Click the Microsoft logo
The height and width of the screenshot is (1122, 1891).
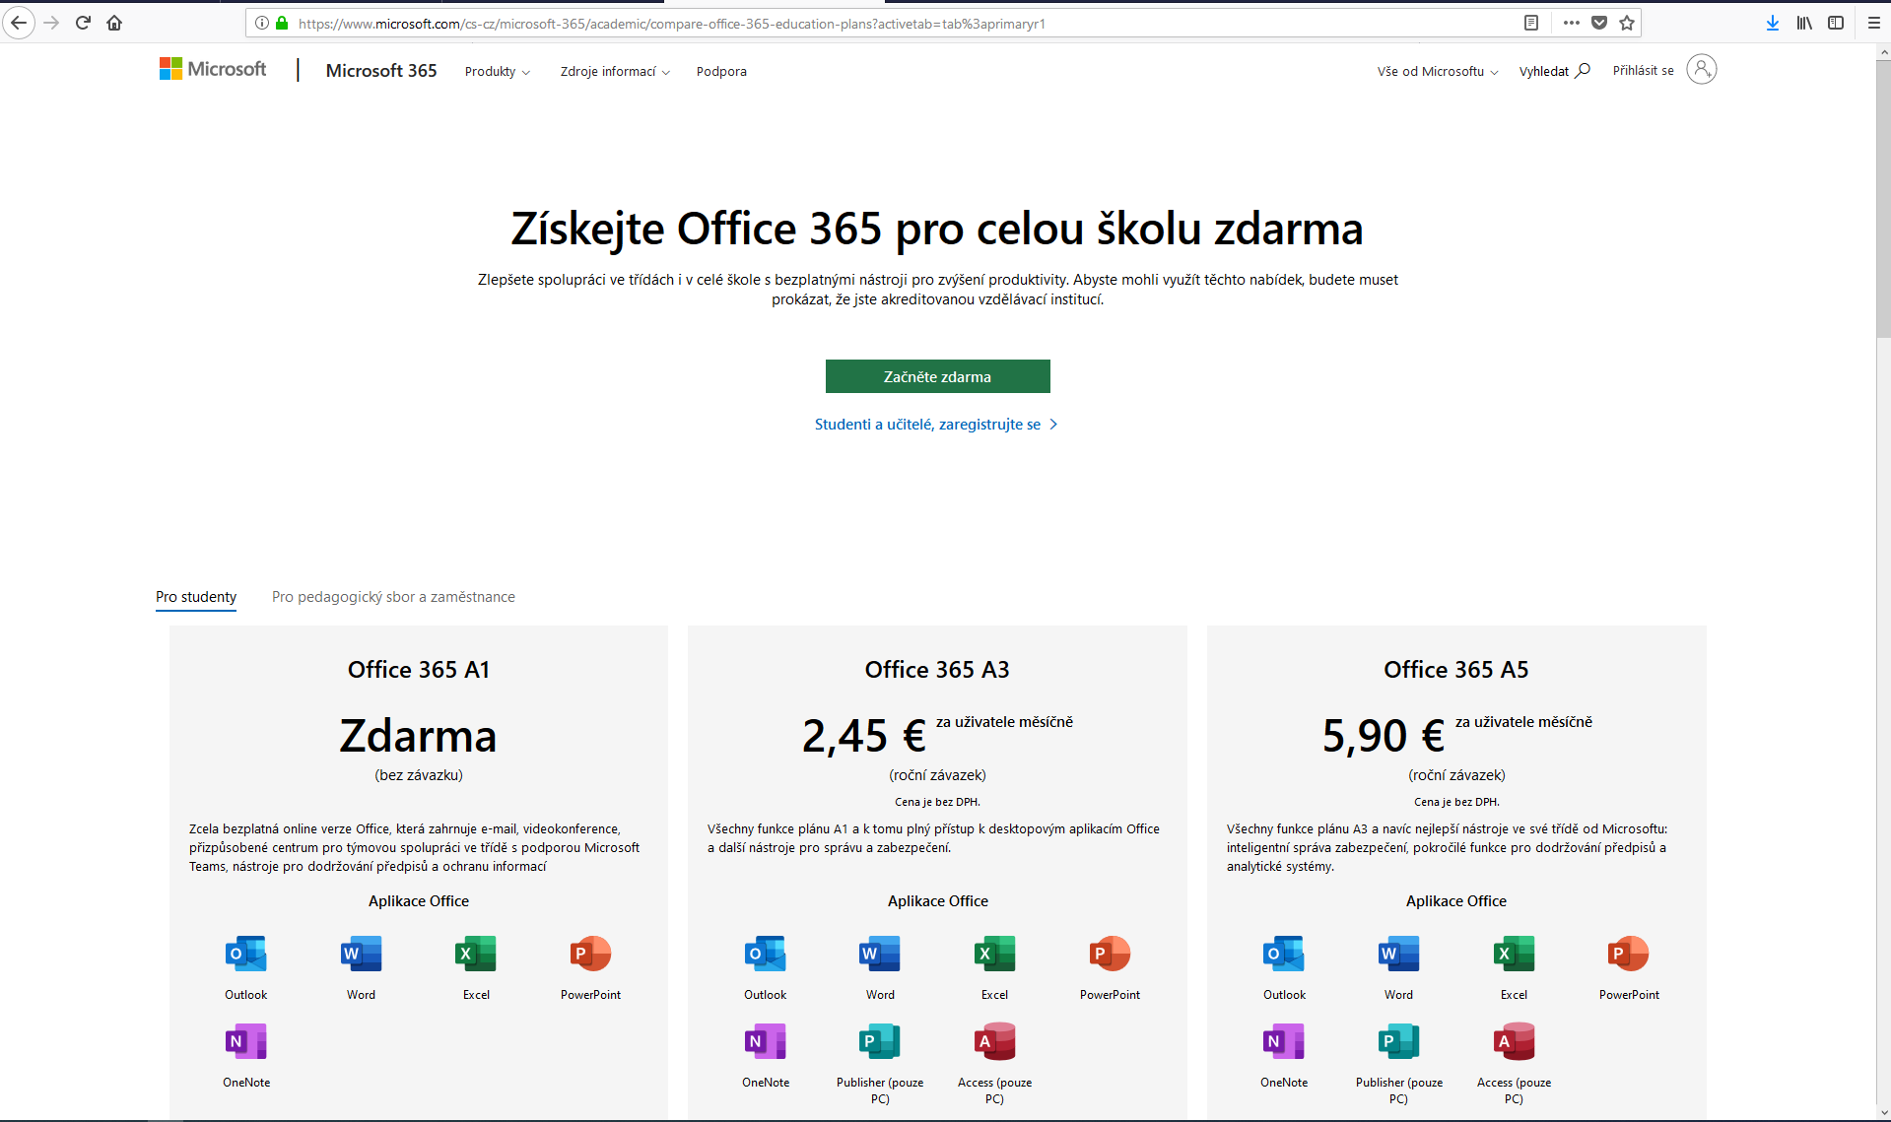pyautogui.click(x=213, y=69)
